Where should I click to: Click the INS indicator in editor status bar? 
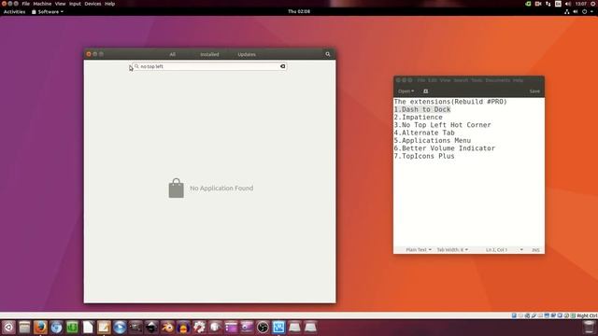pos(535,250)
